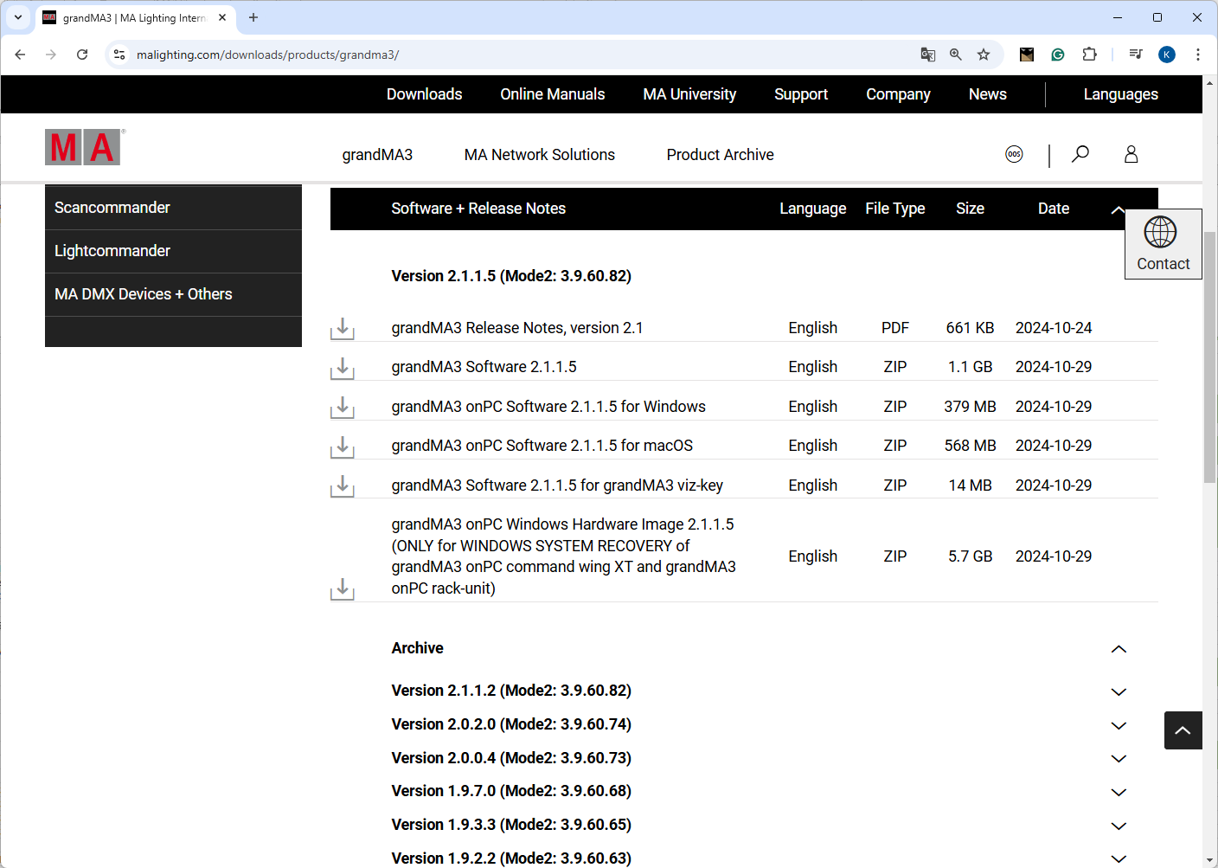Expand Version 1.9.7.0 archive entry
This screenshot has width=1218, height=868.
click(1119, 792)
